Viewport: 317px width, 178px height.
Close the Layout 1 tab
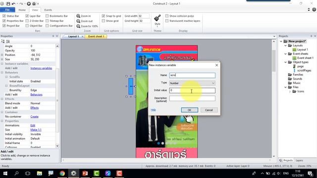point(83,37)
